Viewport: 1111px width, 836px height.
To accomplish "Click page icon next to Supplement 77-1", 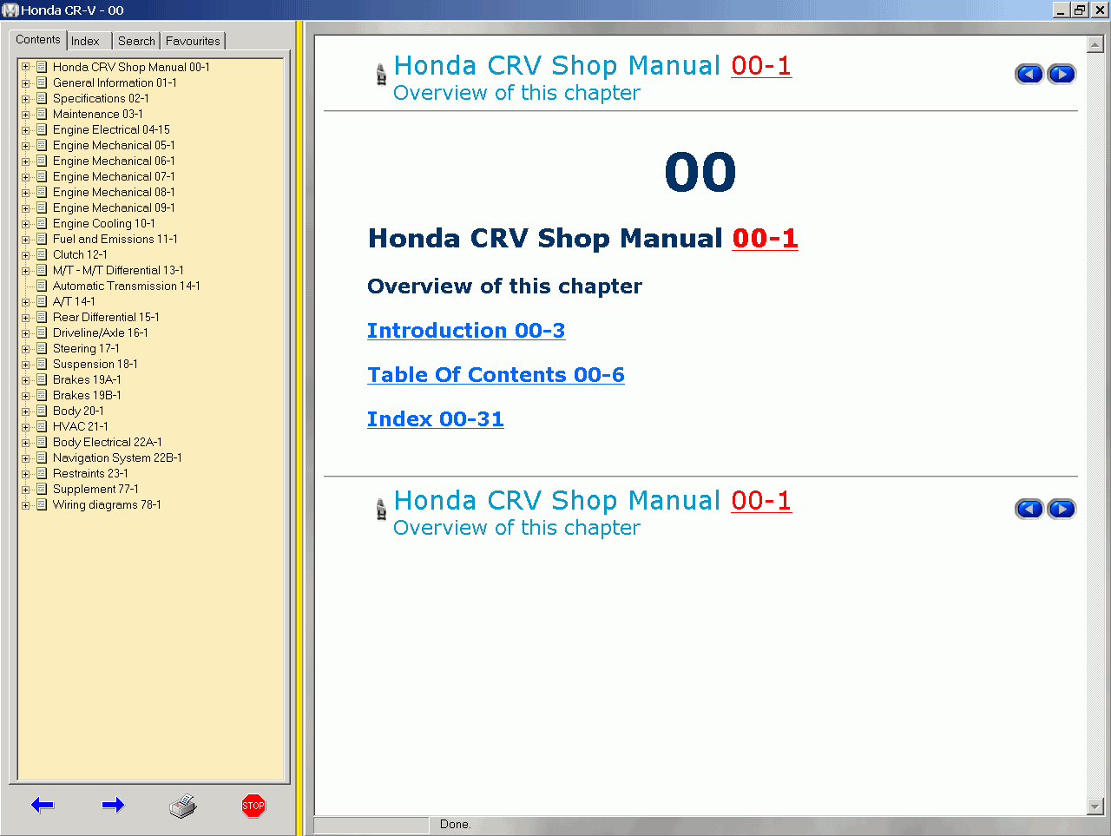I will pyautogui.click(x=41, y=489).
